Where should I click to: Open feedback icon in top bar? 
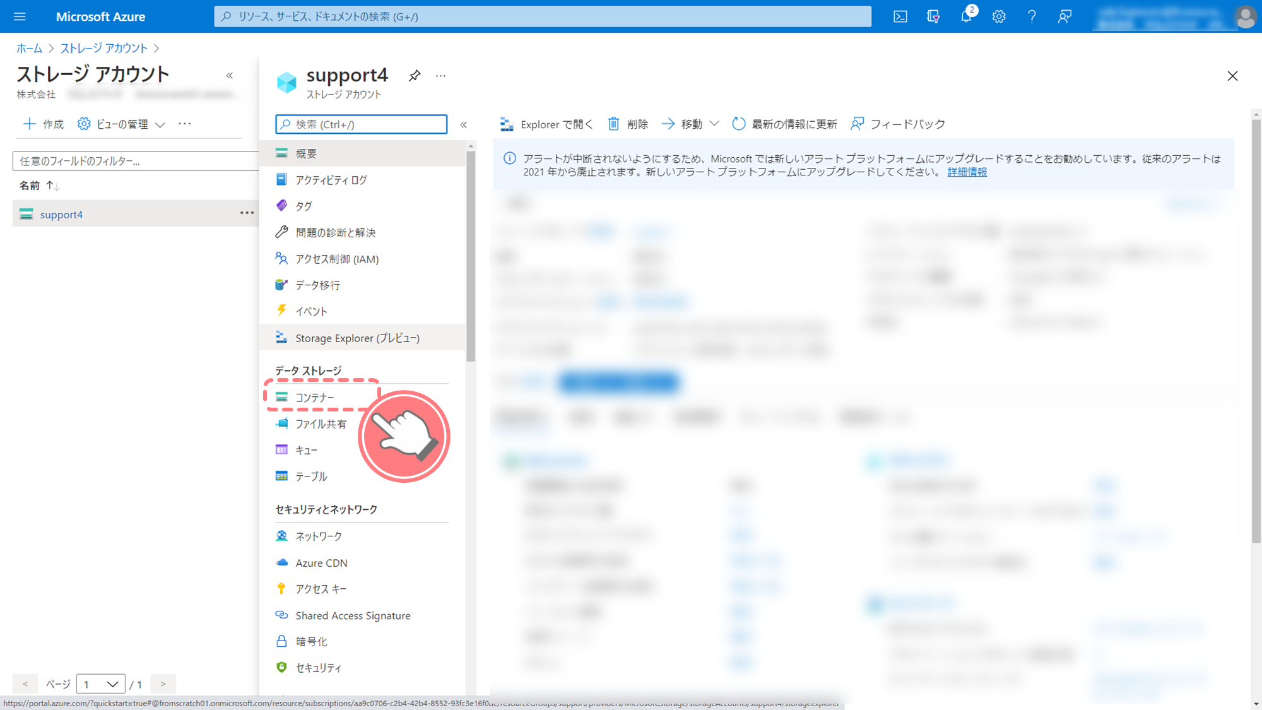[x=1064, y=16]
